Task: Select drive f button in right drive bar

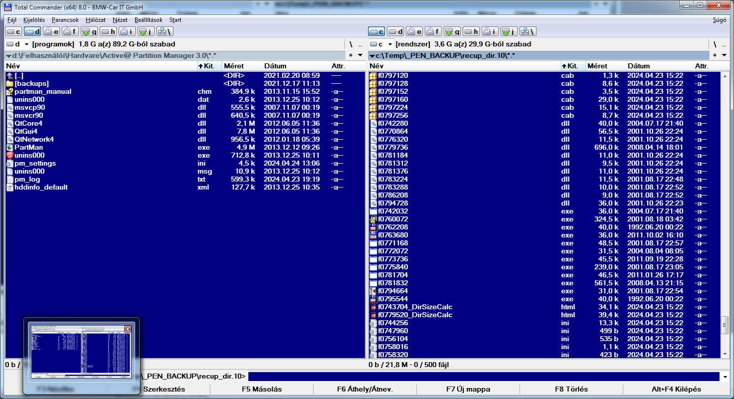Action: click(433, 31)
